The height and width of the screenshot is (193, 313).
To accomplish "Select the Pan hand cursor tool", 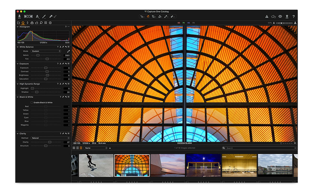I will pos(148,16).
